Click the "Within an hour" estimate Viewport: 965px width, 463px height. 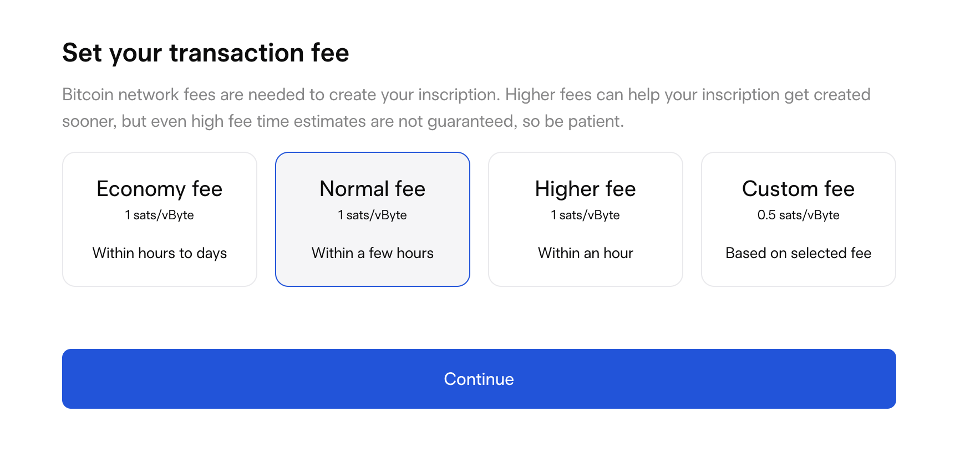pyautogui.click(x=586, y=253)
